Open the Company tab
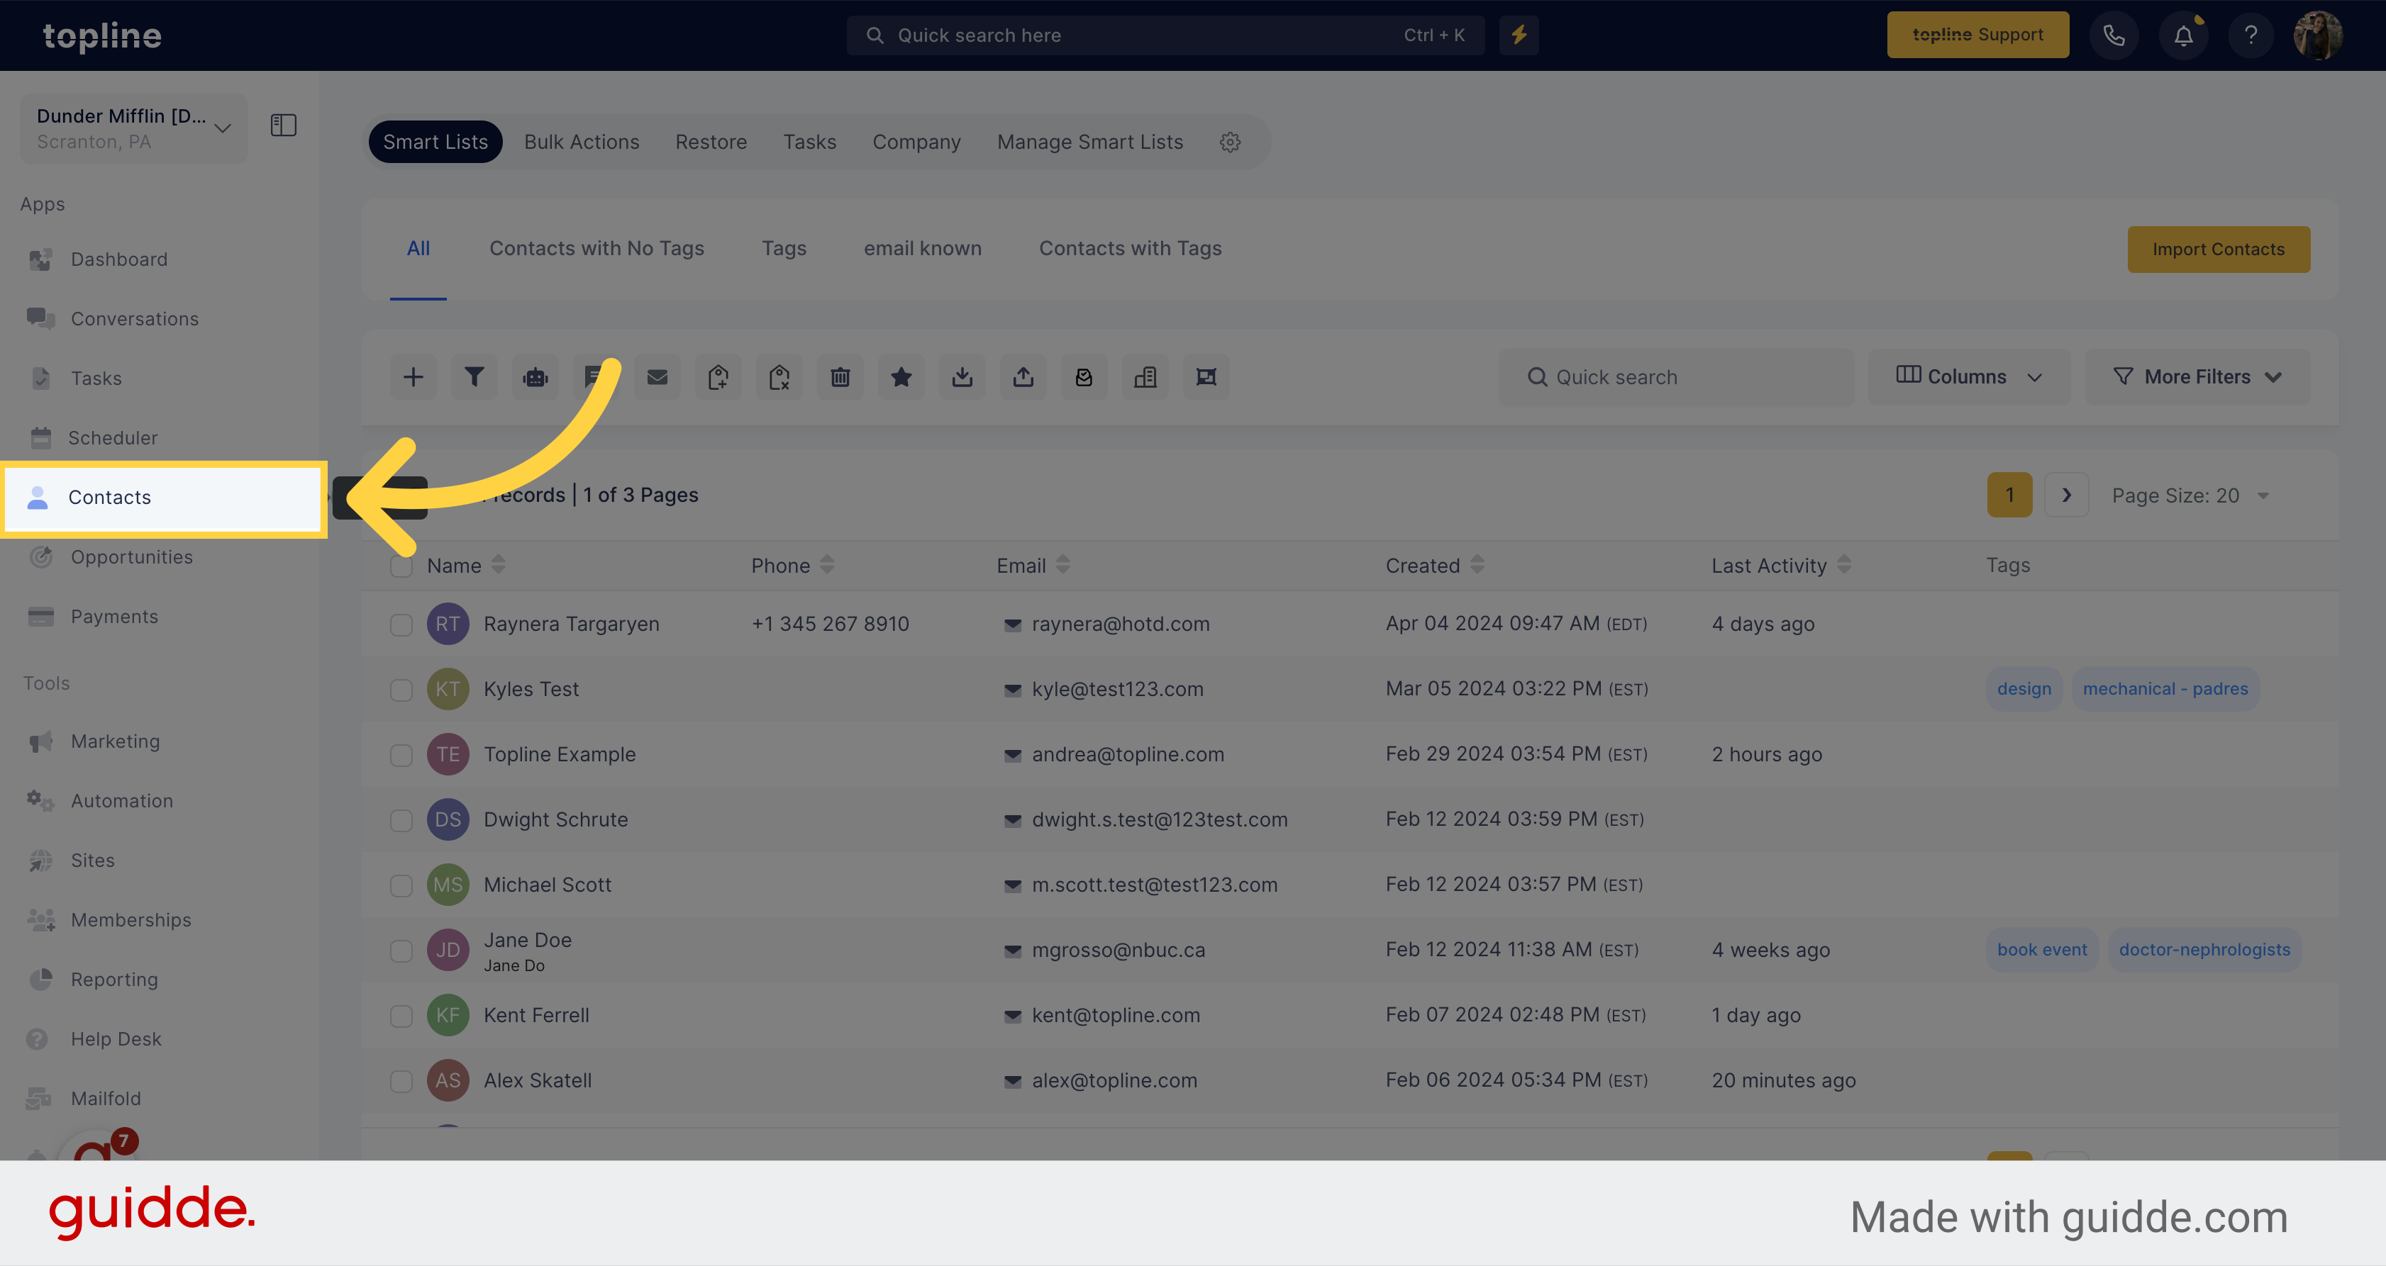 [917, 142]
